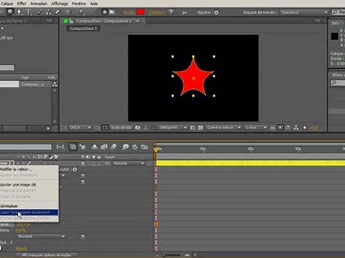
Task: Open the '1 vue' view layout dropdown
Action: point(256,128)
